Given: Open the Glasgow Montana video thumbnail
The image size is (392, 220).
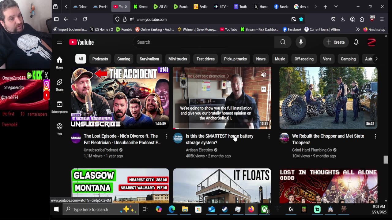Looking at the screenshot, I should (120, 185).
